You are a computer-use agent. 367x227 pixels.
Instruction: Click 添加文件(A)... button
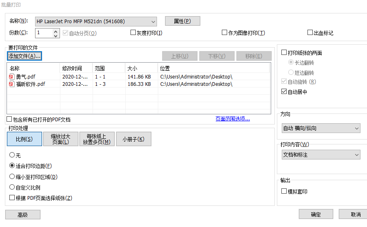24,56
